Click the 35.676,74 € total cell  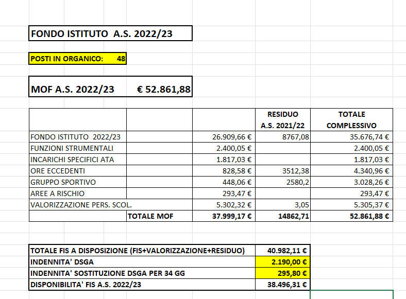click(x=351, y=137)
